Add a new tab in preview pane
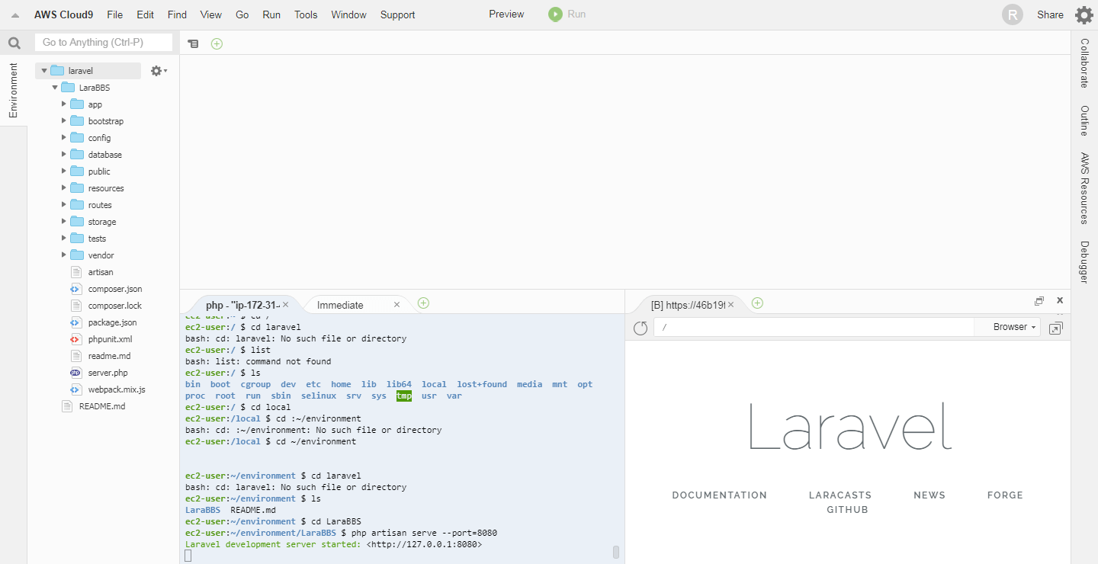This screenshot has width=1098, height=564. click(757, 303)
